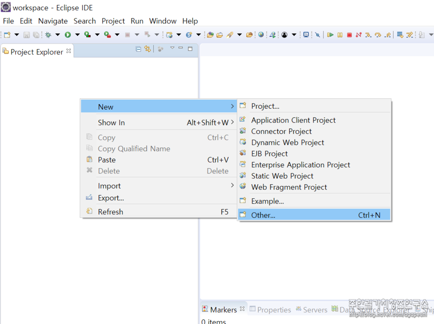The height and width of the screenshot is (324, 434).
Task: Click Collapse All in Project Explorer
Action: point(138,49)
